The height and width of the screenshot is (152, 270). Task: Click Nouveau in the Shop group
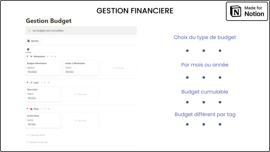(x=81, y=120)
